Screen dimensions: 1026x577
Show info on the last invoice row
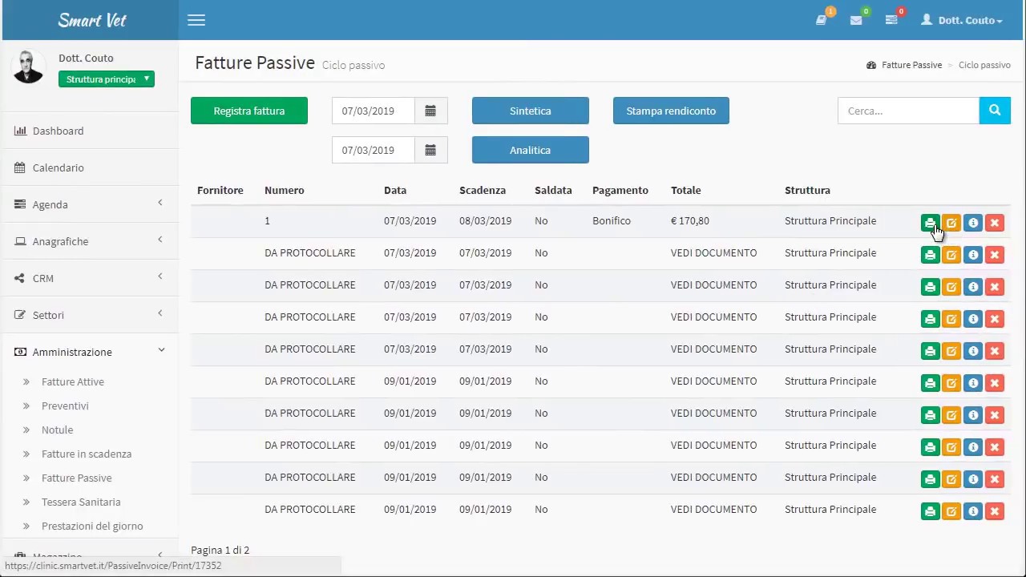[973, 511]
